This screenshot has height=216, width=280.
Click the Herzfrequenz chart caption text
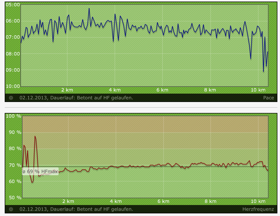[76, 209]
